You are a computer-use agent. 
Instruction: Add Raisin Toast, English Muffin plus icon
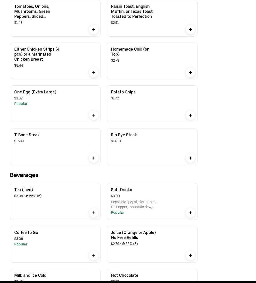coord(190,30)
